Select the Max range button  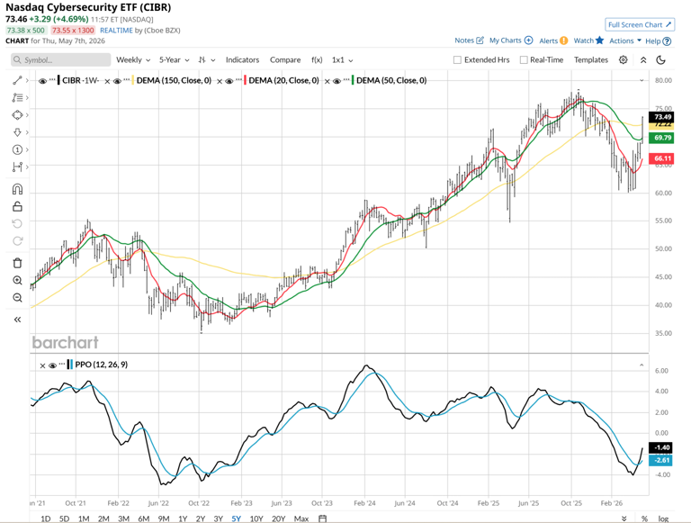pos(301,518)
